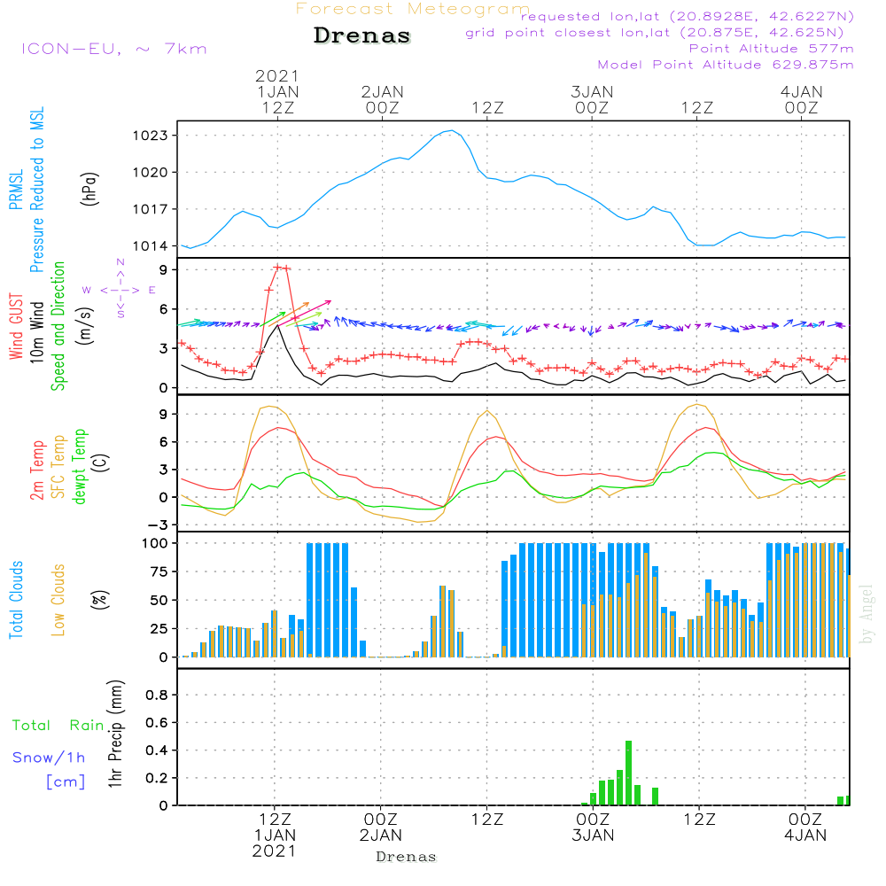Click the "(m/s)" unit label
The width and height of the screenshot is (886, 886).
coord(86,326)
